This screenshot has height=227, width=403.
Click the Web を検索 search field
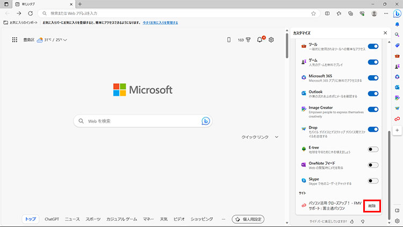coord(140,121)
